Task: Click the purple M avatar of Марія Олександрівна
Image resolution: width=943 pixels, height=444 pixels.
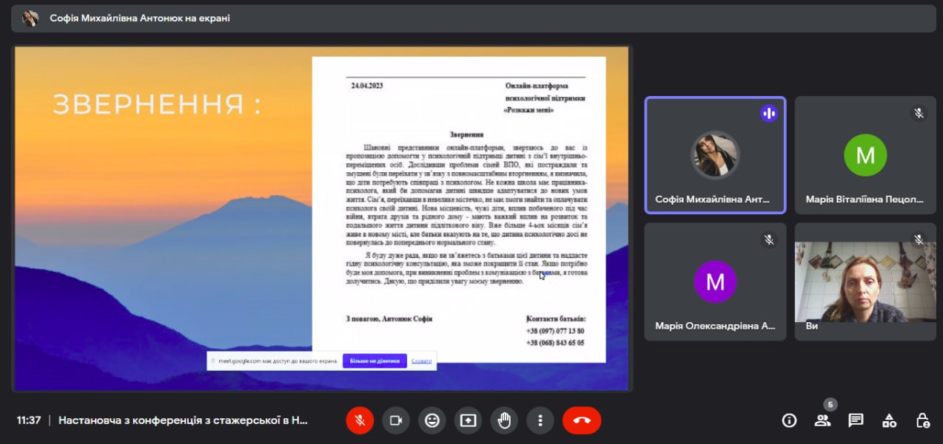Action: [x=715, y=281]
